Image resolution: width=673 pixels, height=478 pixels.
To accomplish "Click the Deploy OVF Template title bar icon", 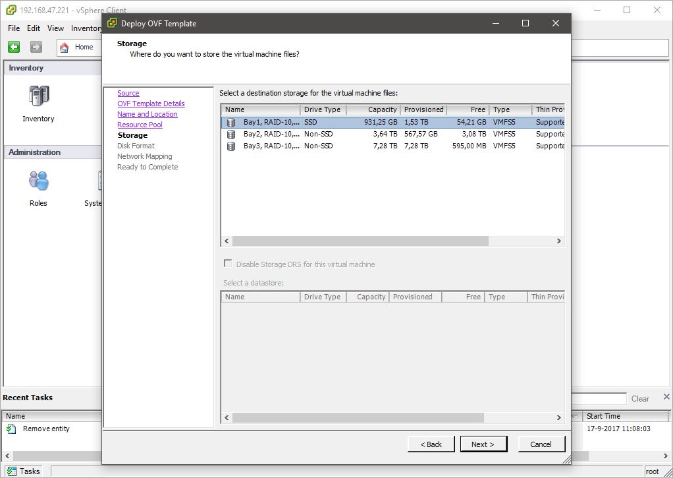I will coord(113,23).
